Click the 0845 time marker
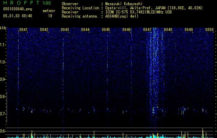217x138 pixels. click(x=106, y=30)
